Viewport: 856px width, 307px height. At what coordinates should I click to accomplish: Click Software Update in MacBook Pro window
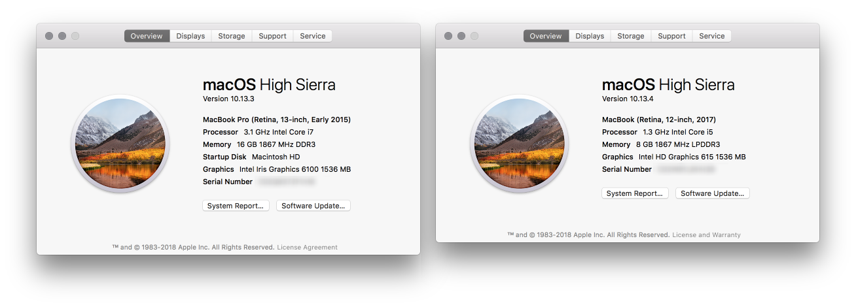[x=313, y=206]
